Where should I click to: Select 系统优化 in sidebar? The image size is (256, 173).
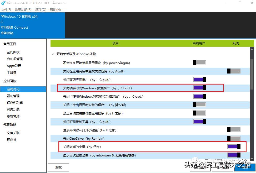click(23, 89)
